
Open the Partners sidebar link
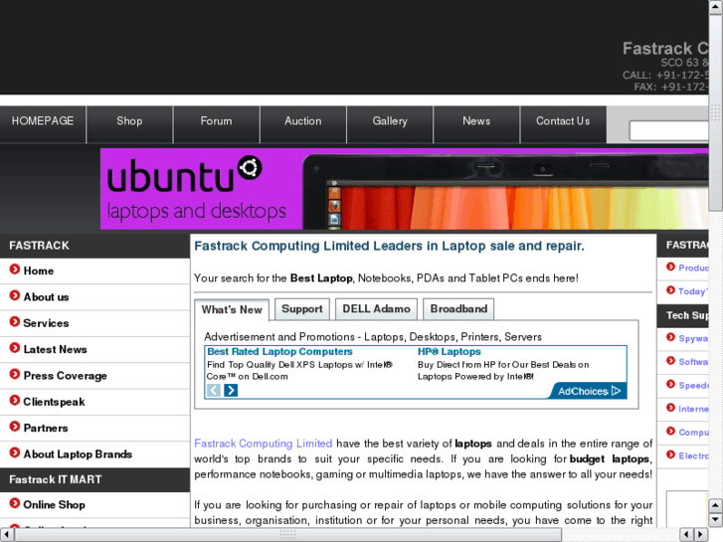[x=46, y=428]
